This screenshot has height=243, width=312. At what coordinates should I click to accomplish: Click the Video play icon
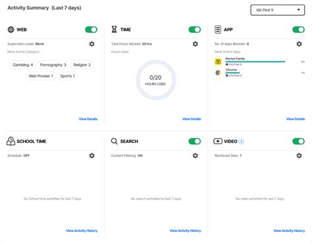pos(218,141)
